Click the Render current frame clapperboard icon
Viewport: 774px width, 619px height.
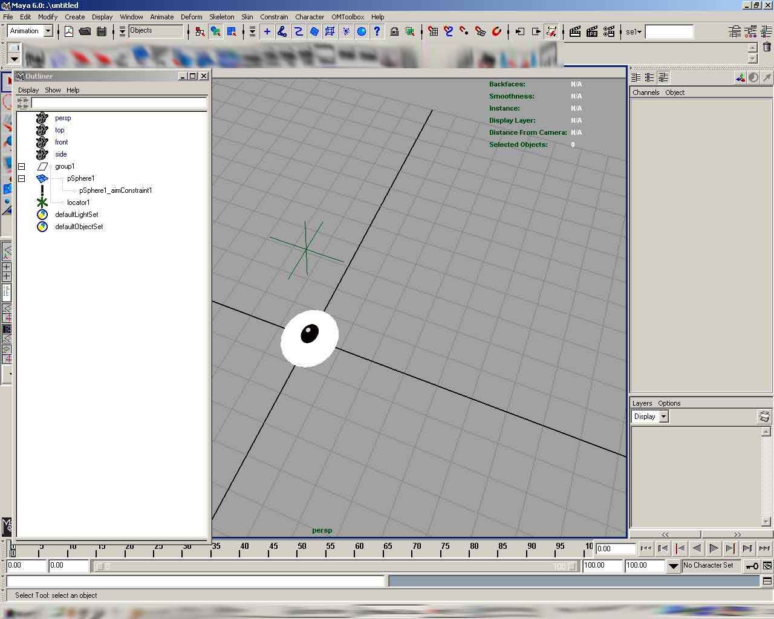[x=575, y=31]
